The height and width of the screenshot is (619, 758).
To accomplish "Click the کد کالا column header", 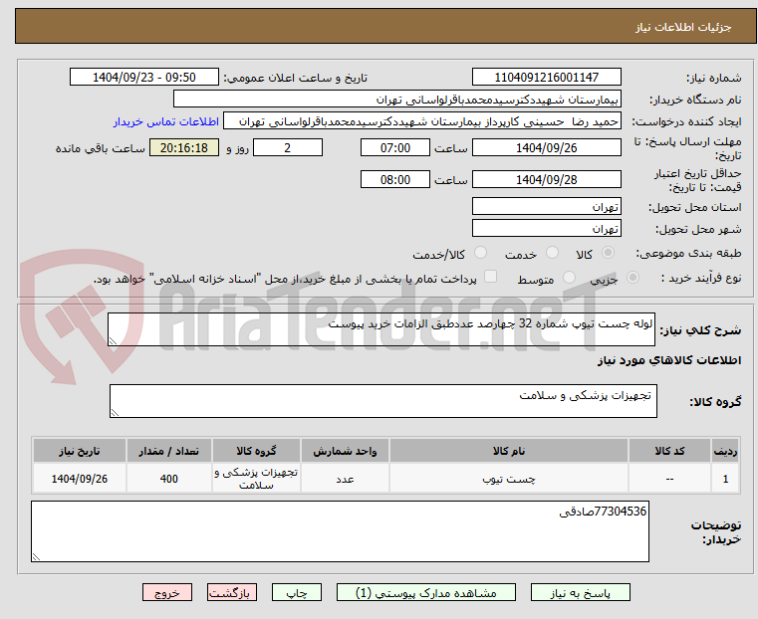I will coord(669,451).
